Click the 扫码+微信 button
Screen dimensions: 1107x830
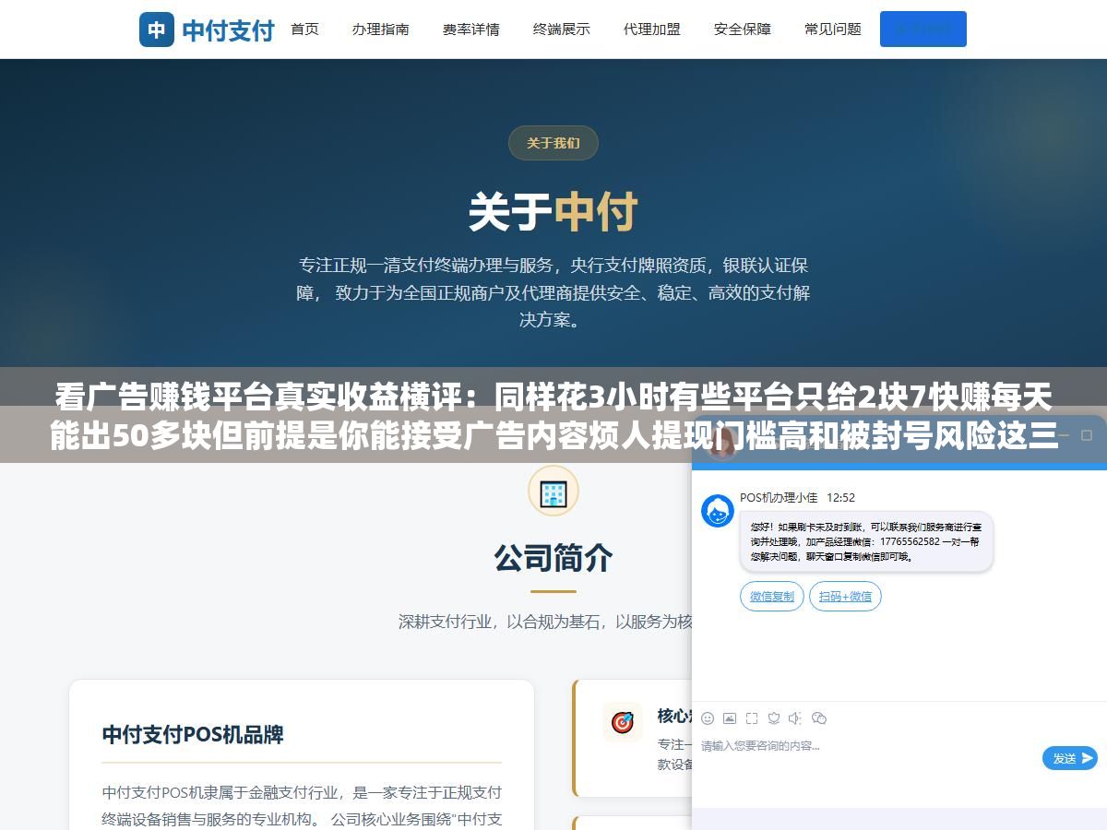click(x=845, y=597)
